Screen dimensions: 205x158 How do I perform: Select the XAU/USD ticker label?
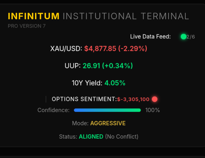(66, 49)
